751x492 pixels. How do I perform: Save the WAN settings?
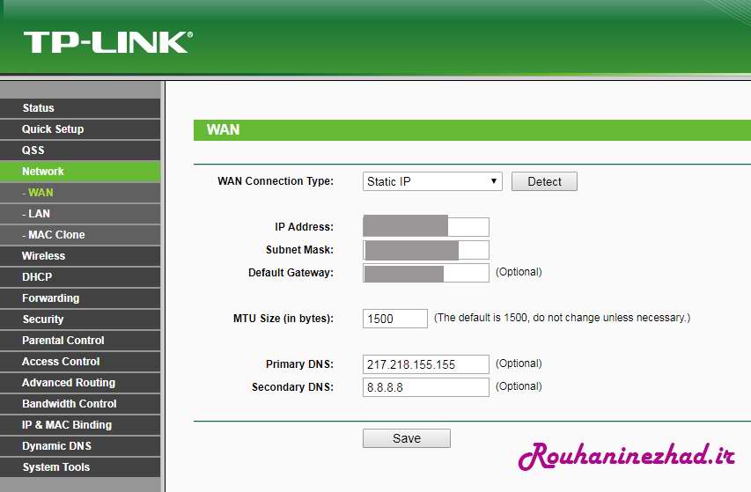(406, 438)
